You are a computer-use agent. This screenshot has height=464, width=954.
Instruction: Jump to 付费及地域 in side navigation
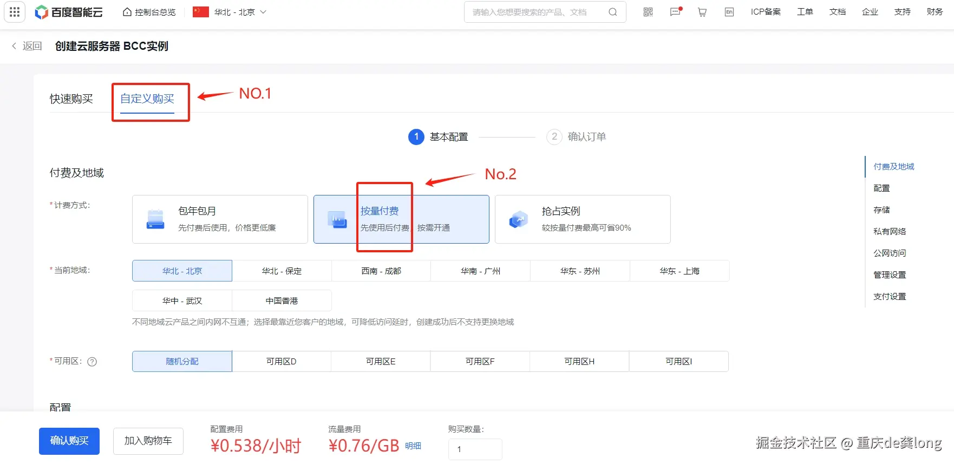click(894, 167)
